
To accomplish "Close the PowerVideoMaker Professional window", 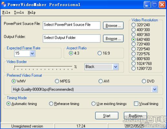I will click(x=162, y=5).
